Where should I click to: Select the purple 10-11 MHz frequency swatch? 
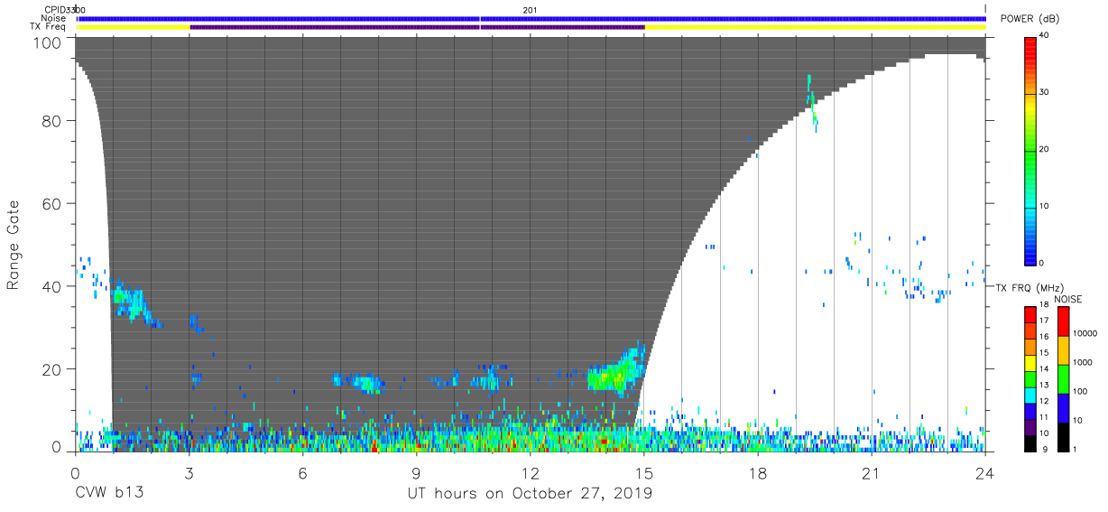1030,426
